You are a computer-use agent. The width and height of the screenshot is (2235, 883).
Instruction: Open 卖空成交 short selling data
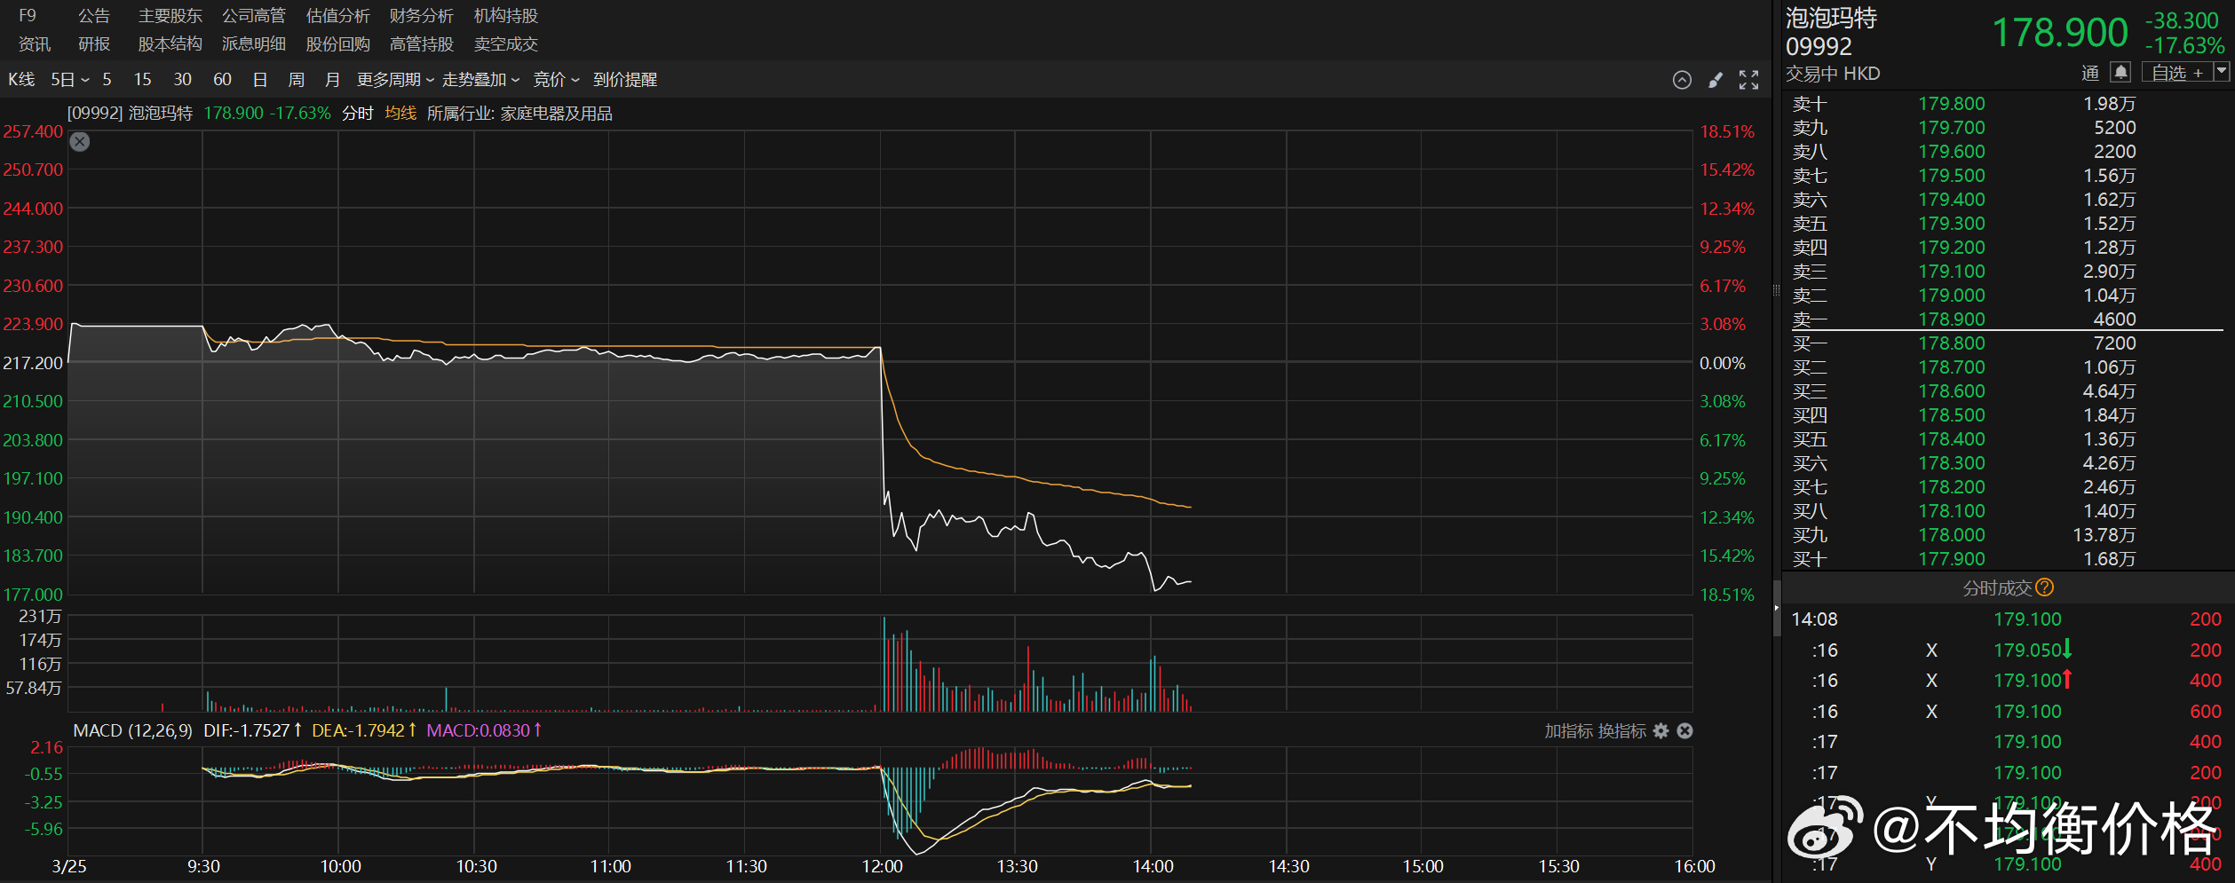[506, 44]
